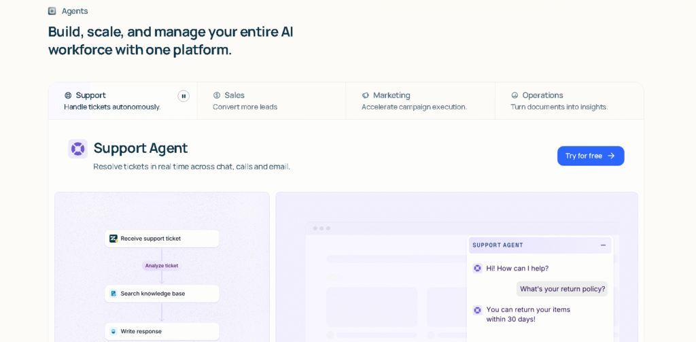
Task: Click the Receive support ticket icon
Action: tap(114, 239)
